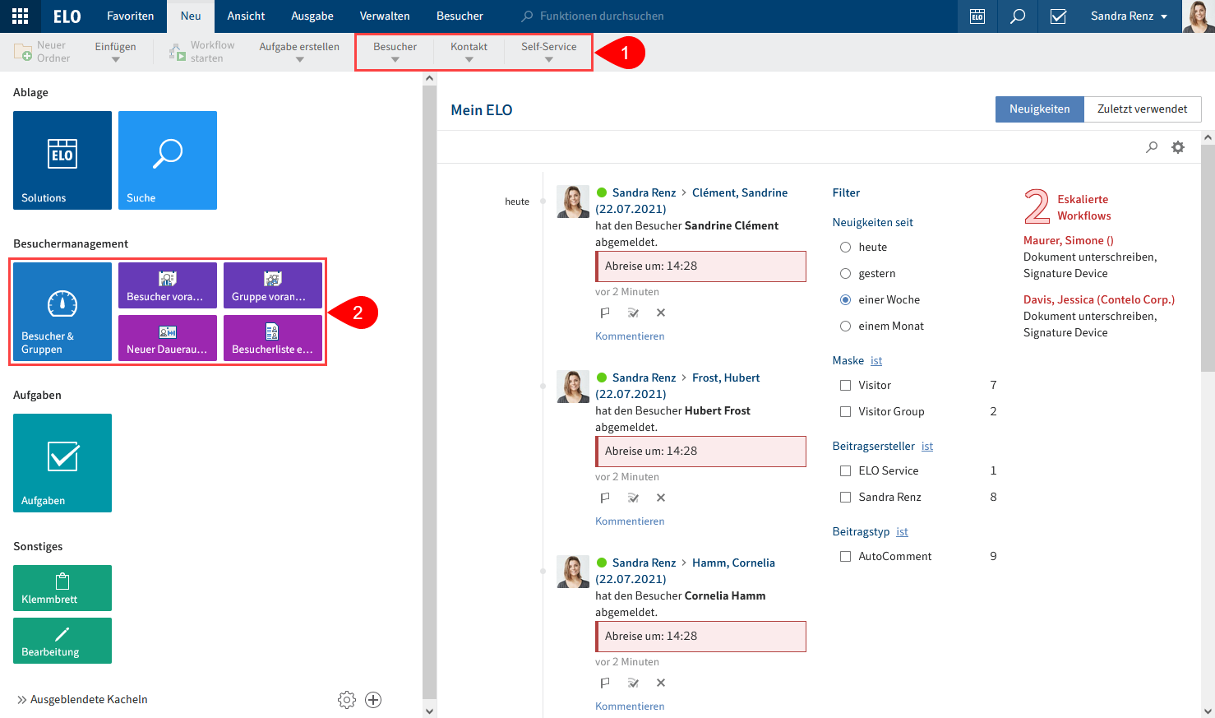Image resolution: width=1215 pixels, height=718 pixels.
Task: Mark the Clément, Sandrine post as task icon
Action: tap(633, 313)
